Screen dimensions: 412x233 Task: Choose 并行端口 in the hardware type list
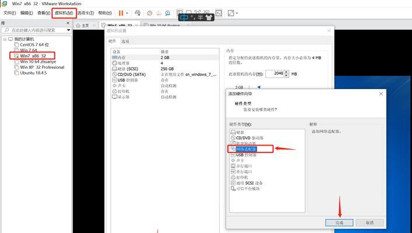241,166
